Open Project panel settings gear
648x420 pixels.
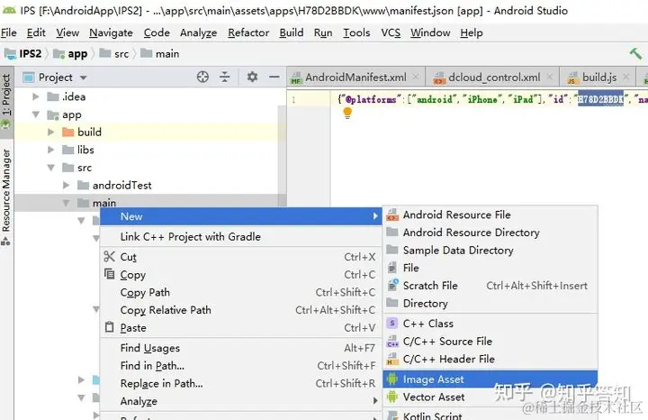tap(252, 77)
